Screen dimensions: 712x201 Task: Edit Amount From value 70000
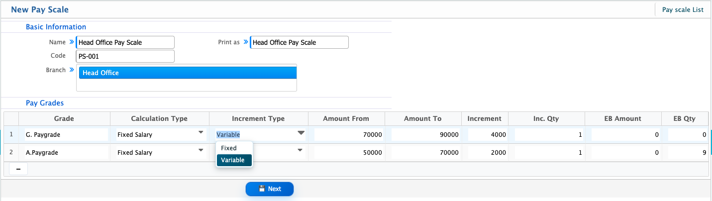(349, 134)
